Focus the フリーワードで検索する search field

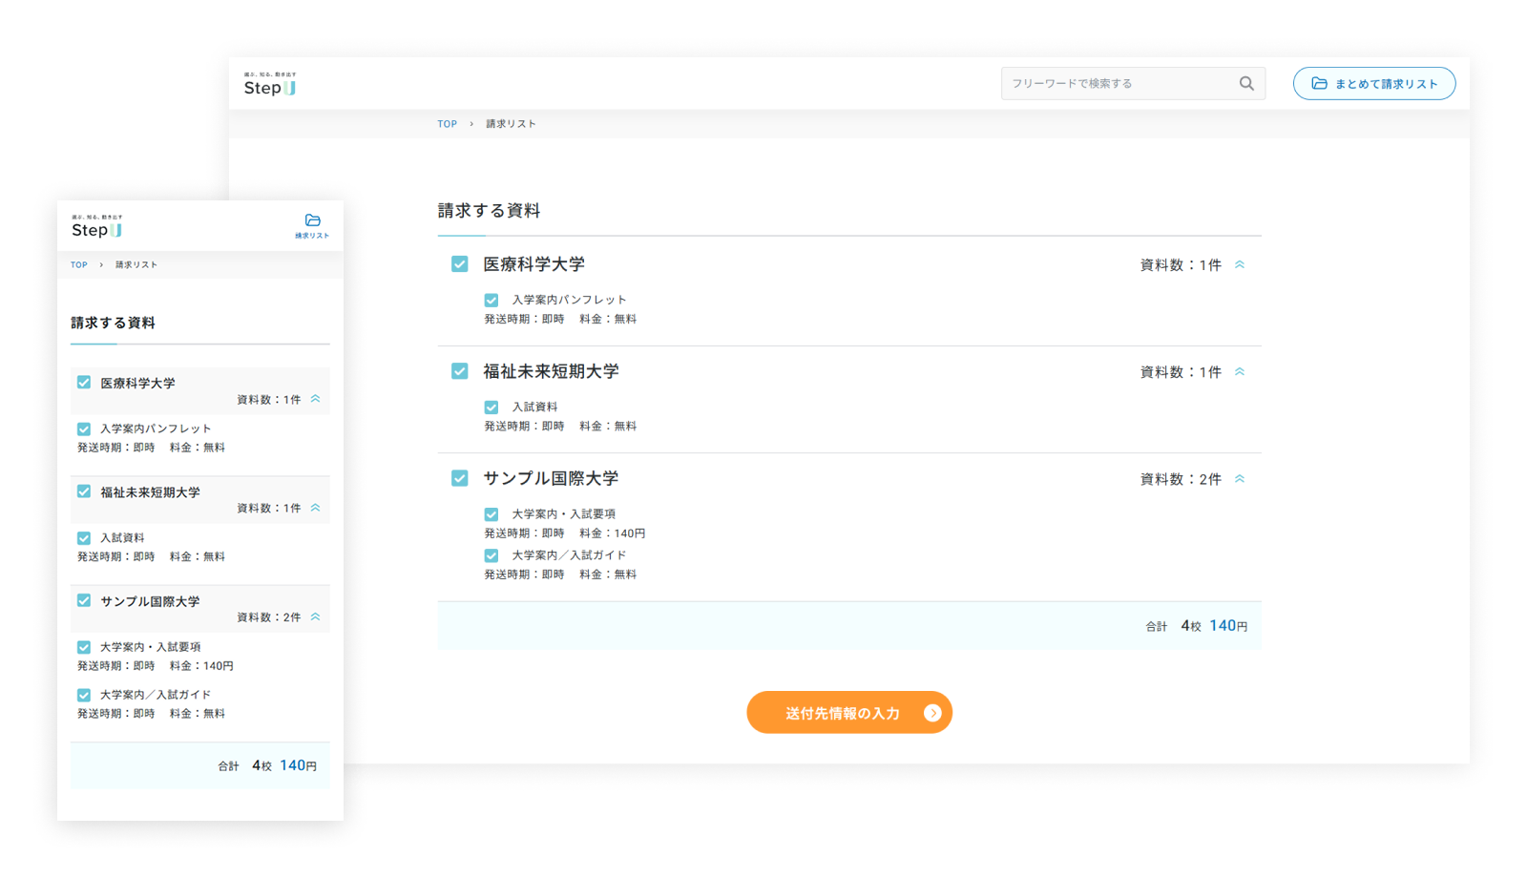click(1117, 84)
